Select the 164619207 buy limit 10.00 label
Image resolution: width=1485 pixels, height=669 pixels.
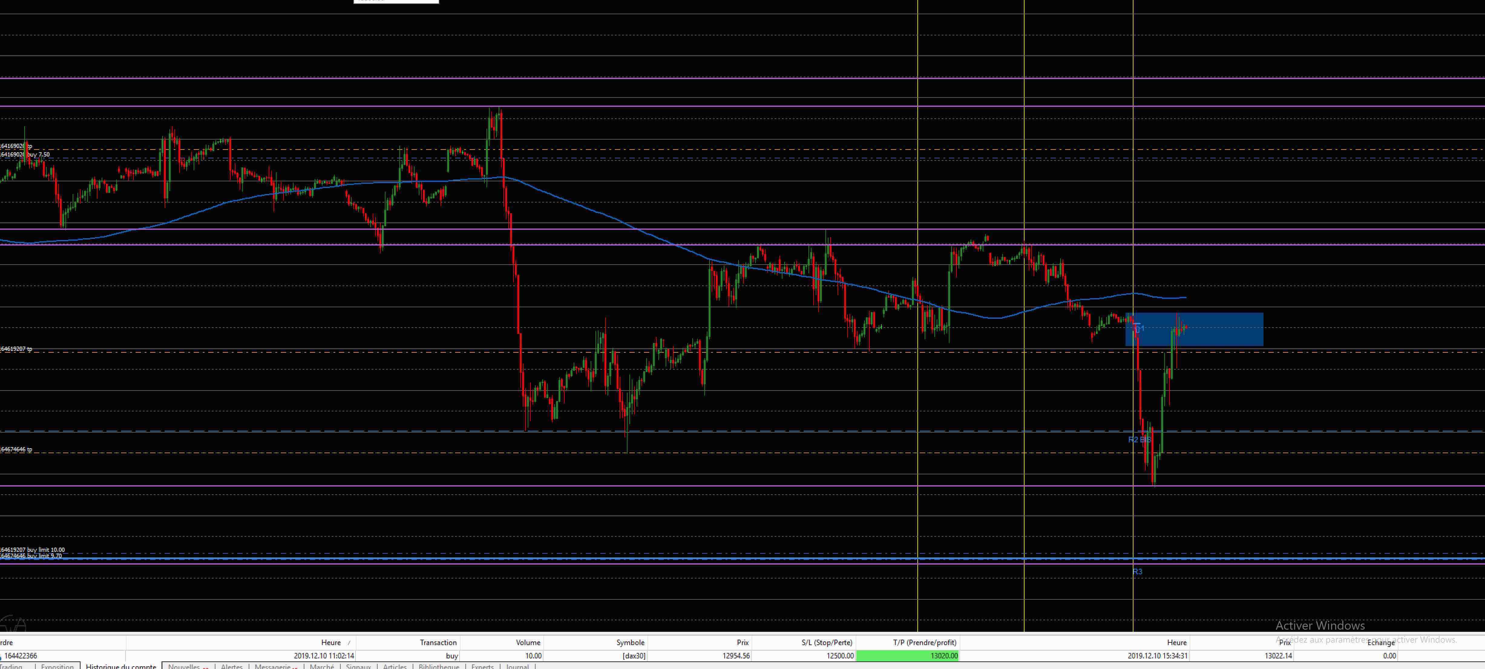pyautogui.click(x=32, y=550)
